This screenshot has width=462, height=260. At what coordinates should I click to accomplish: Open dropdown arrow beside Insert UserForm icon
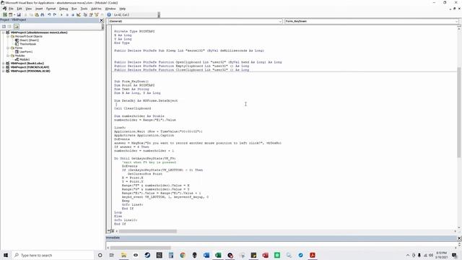(x=14, y=14)
